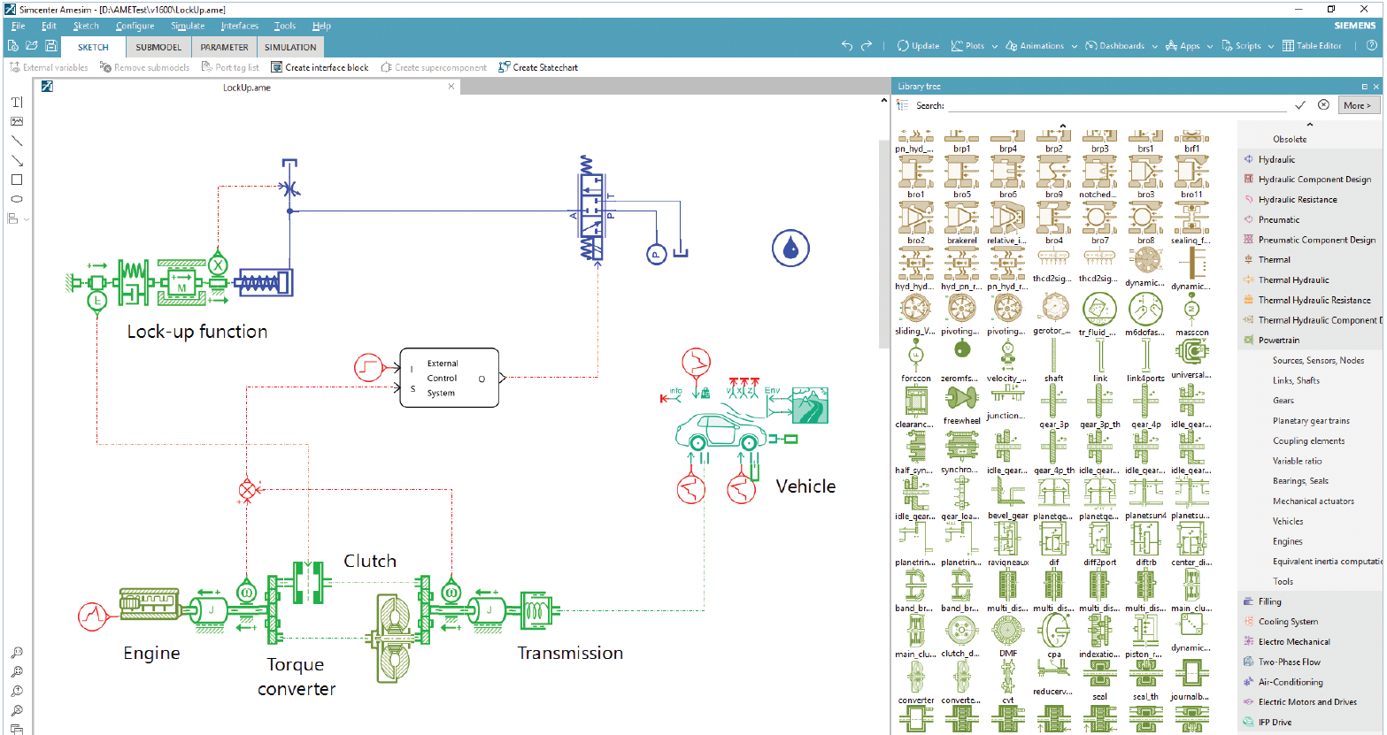
Task: Open the Dashboards dropdown arrow
Action: pyautogui.click(x=1154, y=46)
